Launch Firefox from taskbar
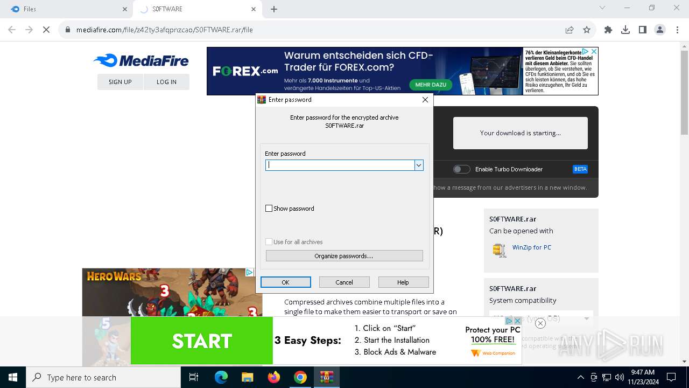Image resolution: width=689 pixels, height=388 pixels. [274, 377]
